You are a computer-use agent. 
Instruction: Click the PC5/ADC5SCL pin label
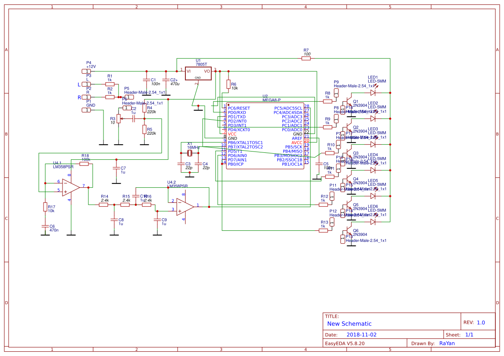(x=288, y=108)
